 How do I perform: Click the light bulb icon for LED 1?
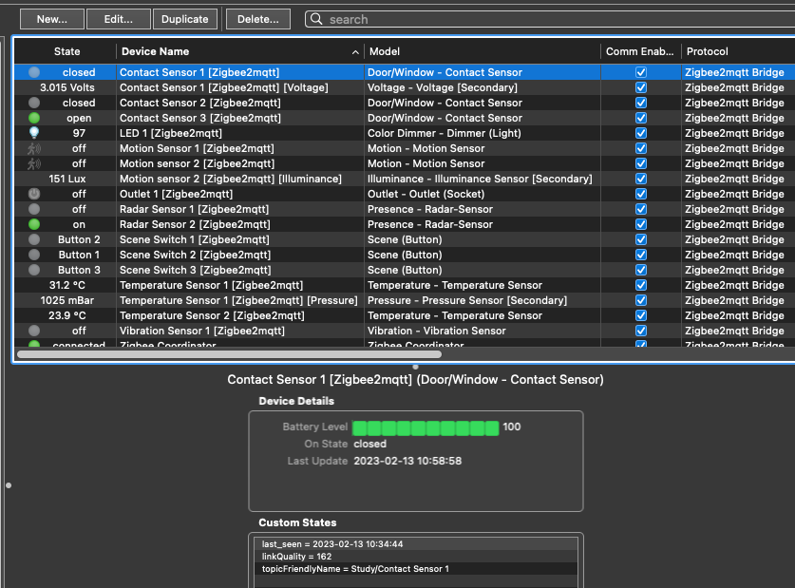(34, 133)
